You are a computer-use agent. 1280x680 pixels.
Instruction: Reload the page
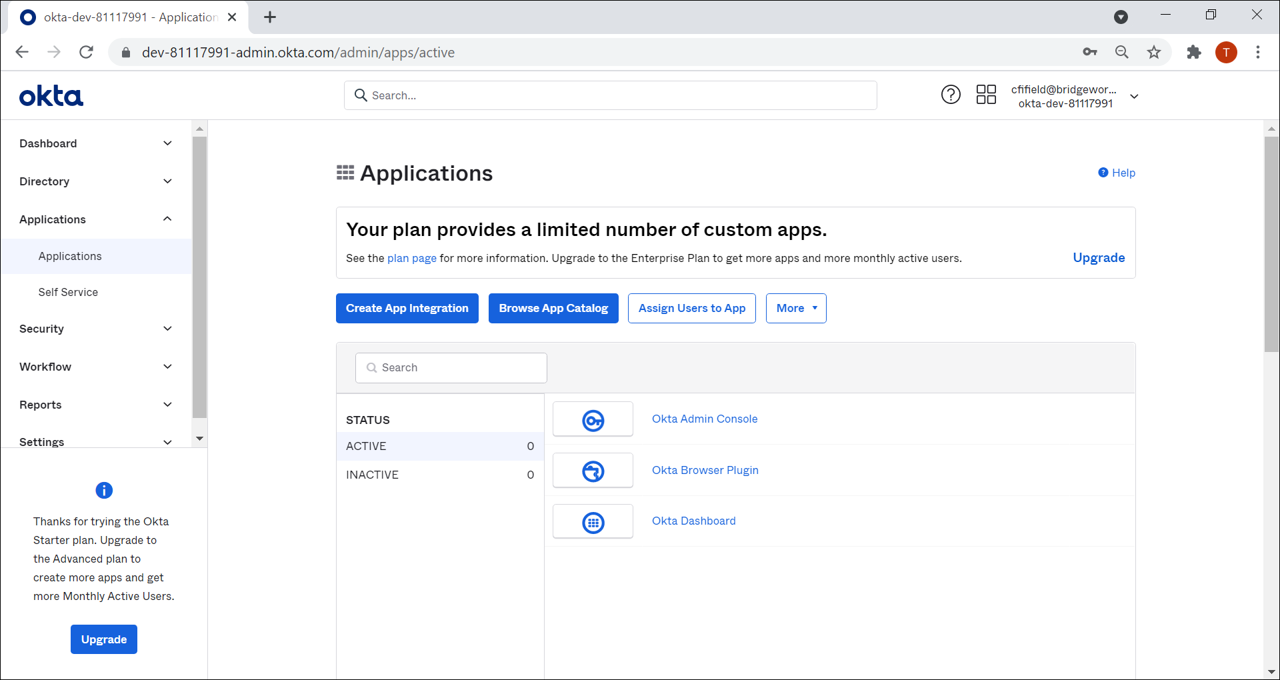[x=86, y=52]
